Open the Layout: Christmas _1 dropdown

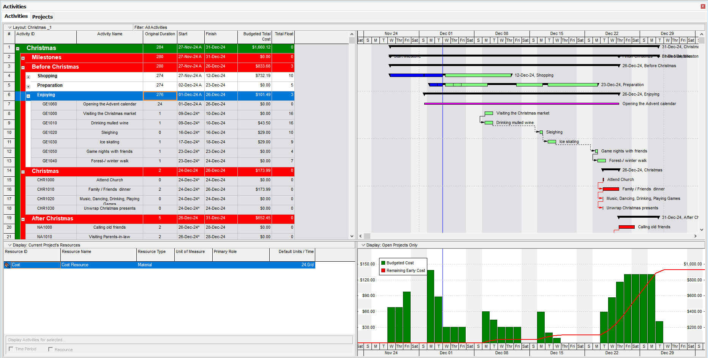10,27
